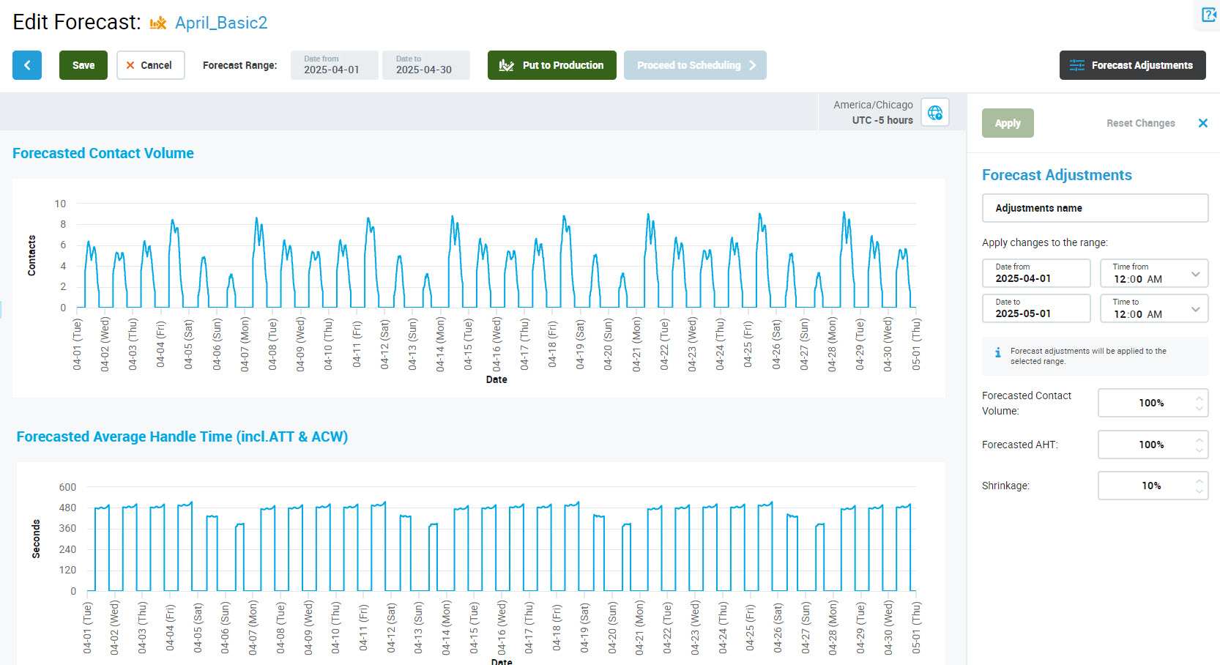
Task: Close the Forecast Adjustments panel
Action: pos(1202,123)
